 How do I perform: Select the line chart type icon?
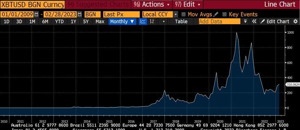point(143,21)
